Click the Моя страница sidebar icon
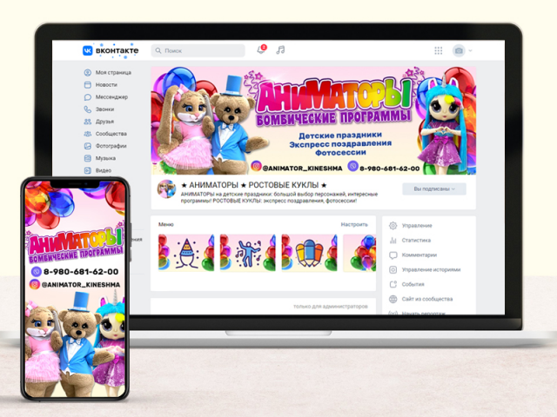Image resolution: width=557 pixels, height=417 pixels. (87, 73)
